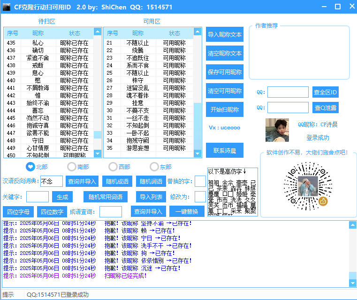Click scroll down arrow of 可用区 list
The image size is (357, 300).
coord(197,154)
